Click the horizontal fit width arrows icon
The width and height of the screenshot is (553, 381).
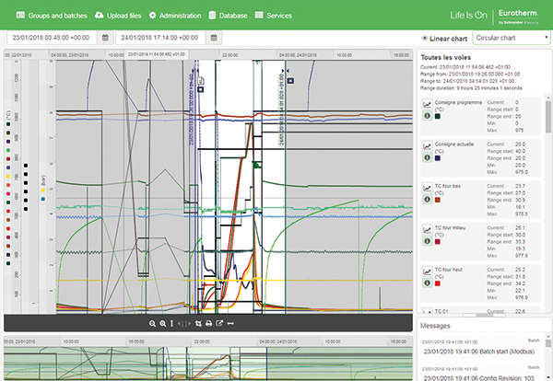pyautogui.click(x=230, y=323)
